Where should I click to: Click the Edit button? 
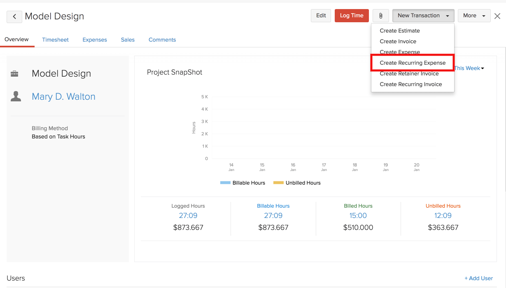tap(321, 16)
